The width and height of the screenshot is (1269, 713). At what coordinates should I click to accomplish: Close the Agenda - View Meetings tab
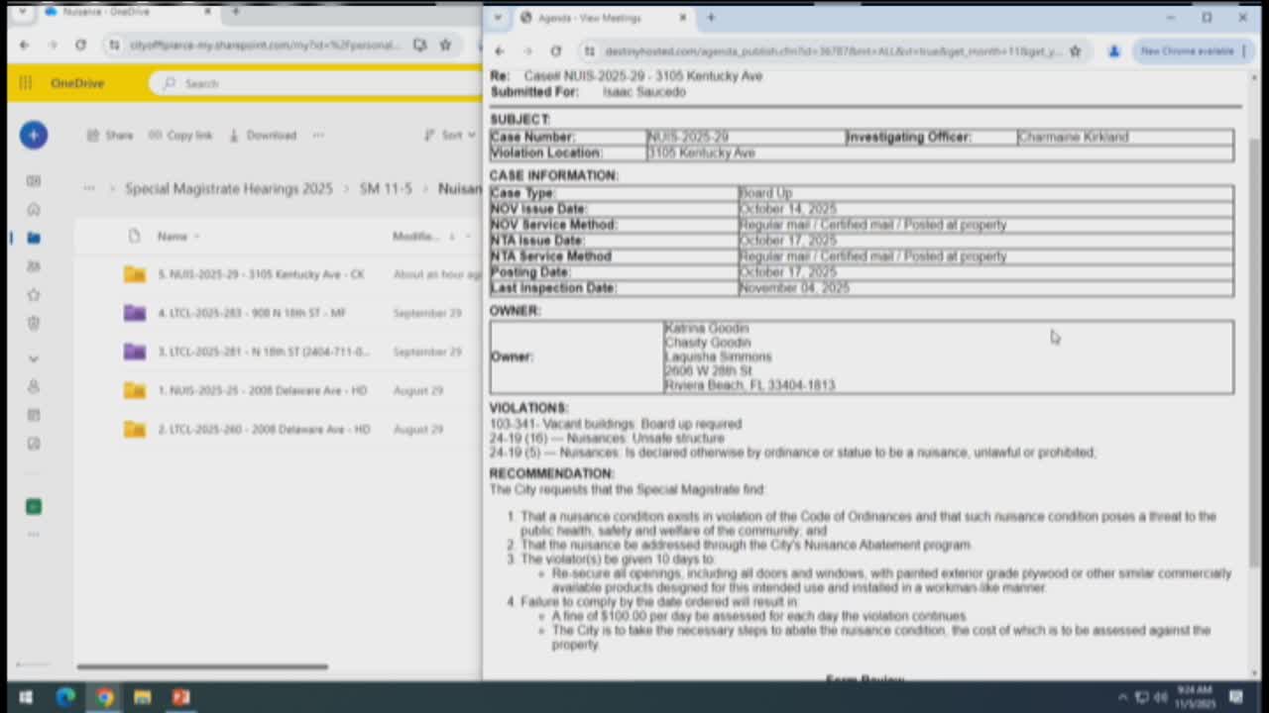click(x=682, y=18)
